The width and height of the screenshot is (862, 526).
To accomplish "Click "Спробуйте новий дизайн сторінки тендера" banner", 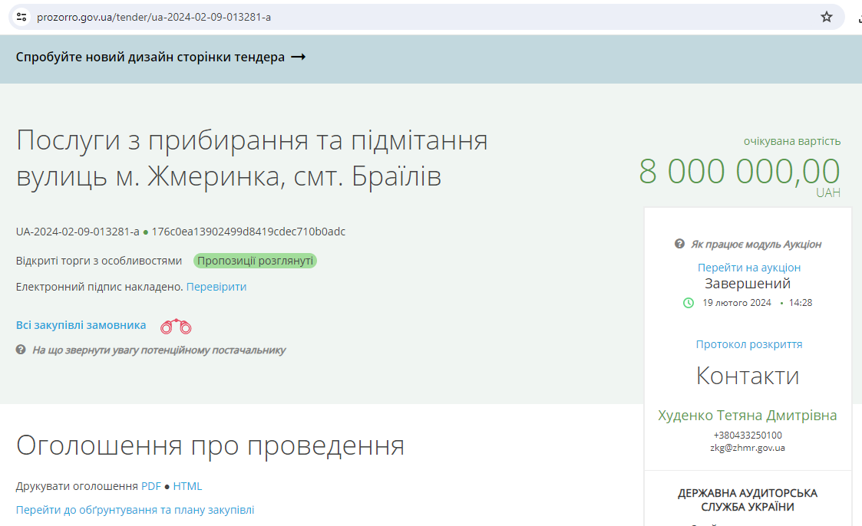I will point(154,57).
